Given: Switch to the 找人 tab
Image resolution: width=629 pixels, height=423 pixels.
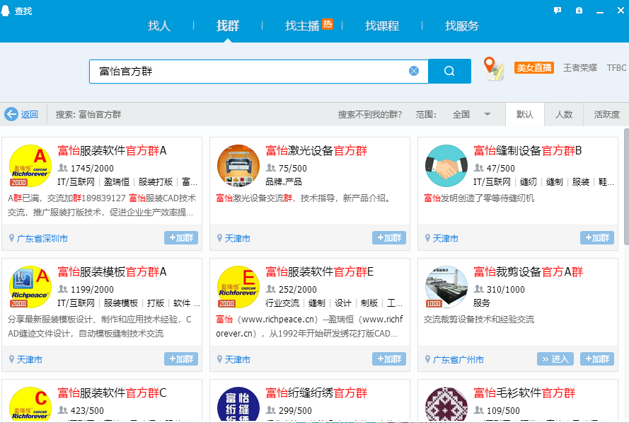Looking at the screenshot, I should 158,26.
